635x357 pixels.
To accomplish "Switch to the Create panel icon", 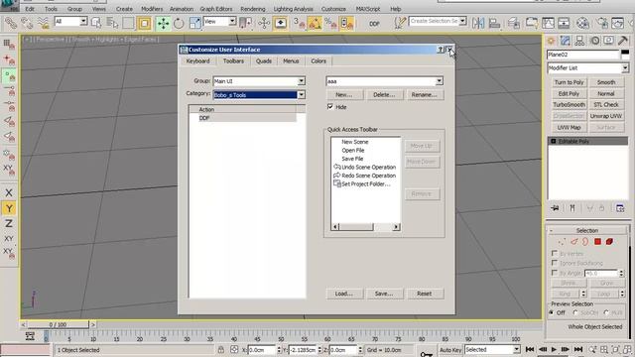I will click(x=551, y=41).
